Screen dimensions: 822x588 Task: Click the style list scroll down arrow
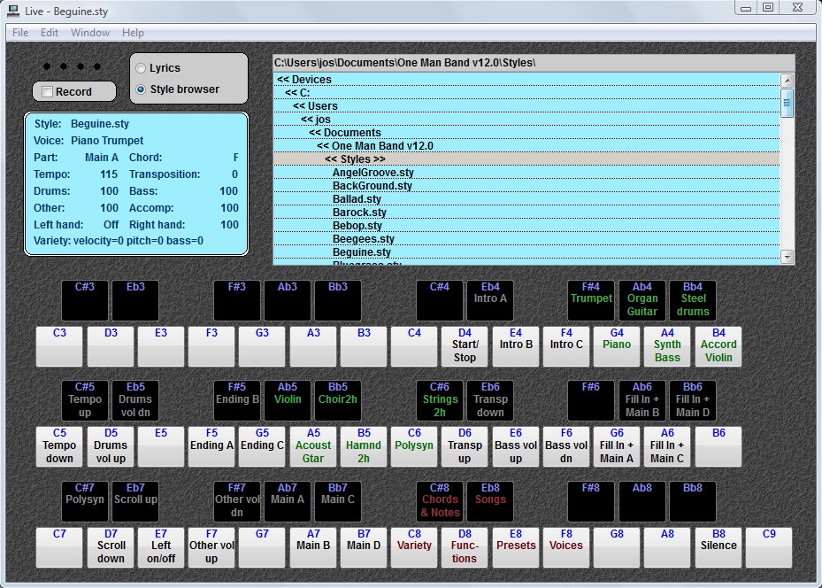pyautogui.click(x=787, y=257)
